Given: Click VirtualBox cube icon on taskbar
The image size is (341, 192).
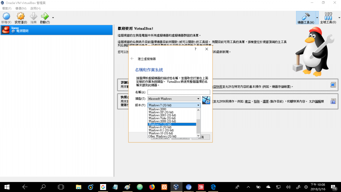Looking at the screenshot, I should [x=176, y=187].
